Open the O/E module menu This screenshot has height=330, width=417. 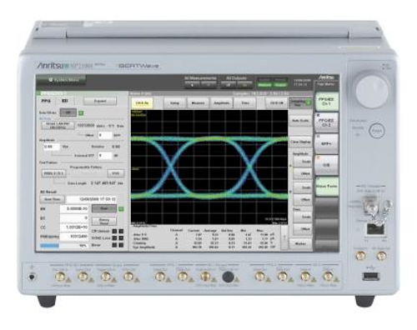click(326, 165)
